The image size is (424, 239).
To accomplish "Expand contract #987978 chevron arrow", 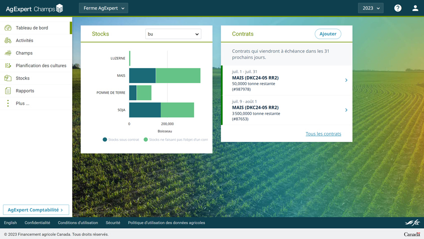I will (346, 80).
